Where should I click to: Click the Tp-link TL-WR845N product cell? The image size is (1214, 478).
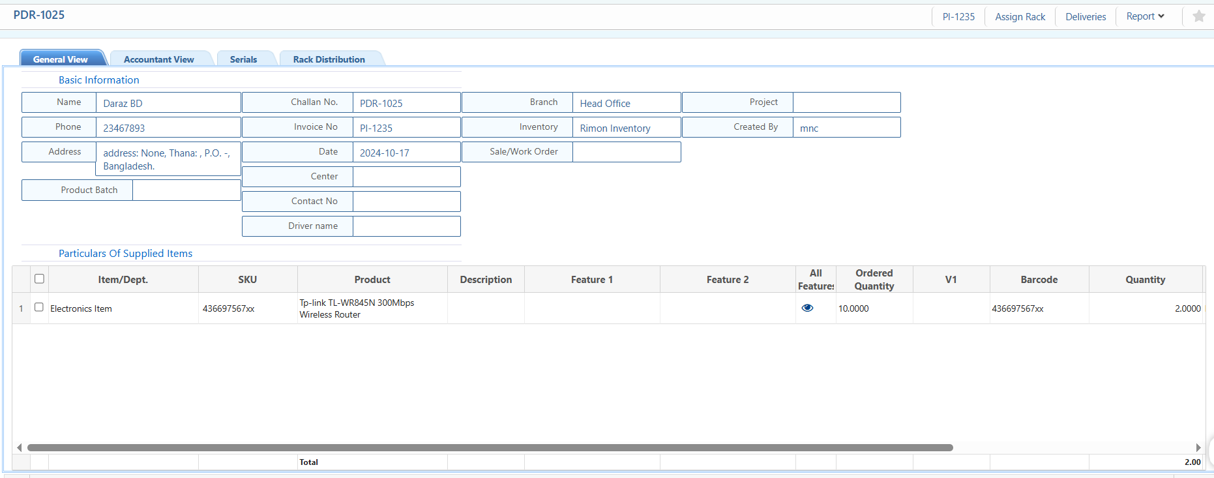click(x=372, y=308)
